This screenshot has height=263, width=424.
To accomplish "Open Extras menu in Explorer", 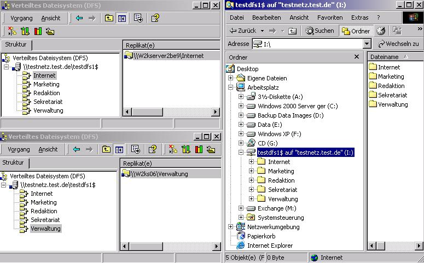I will click(x=359, y=17).
